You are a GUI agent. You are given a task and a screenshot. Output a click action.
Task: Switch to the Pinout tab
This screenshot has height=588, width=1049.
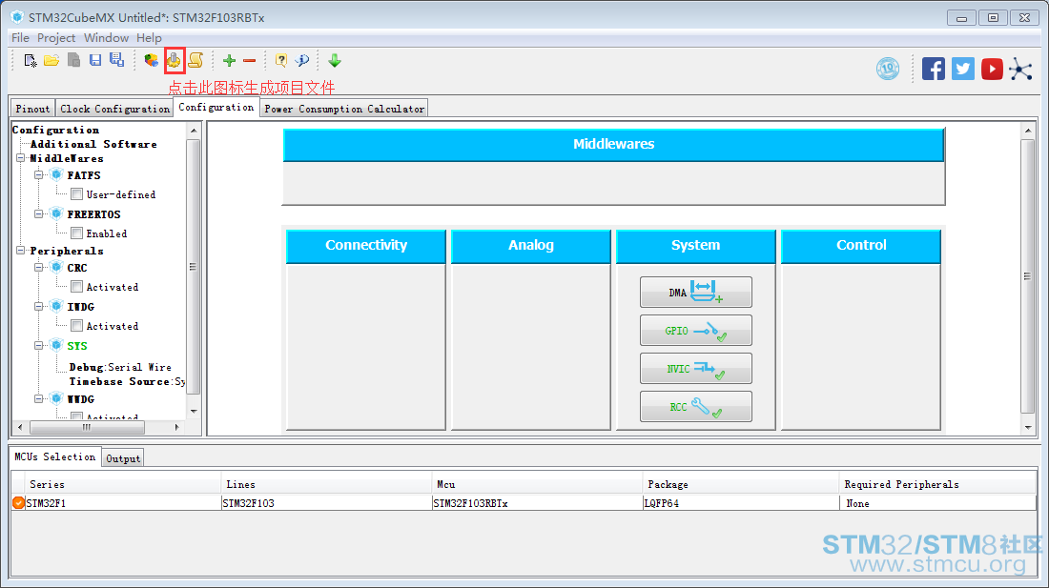point(32,109)
